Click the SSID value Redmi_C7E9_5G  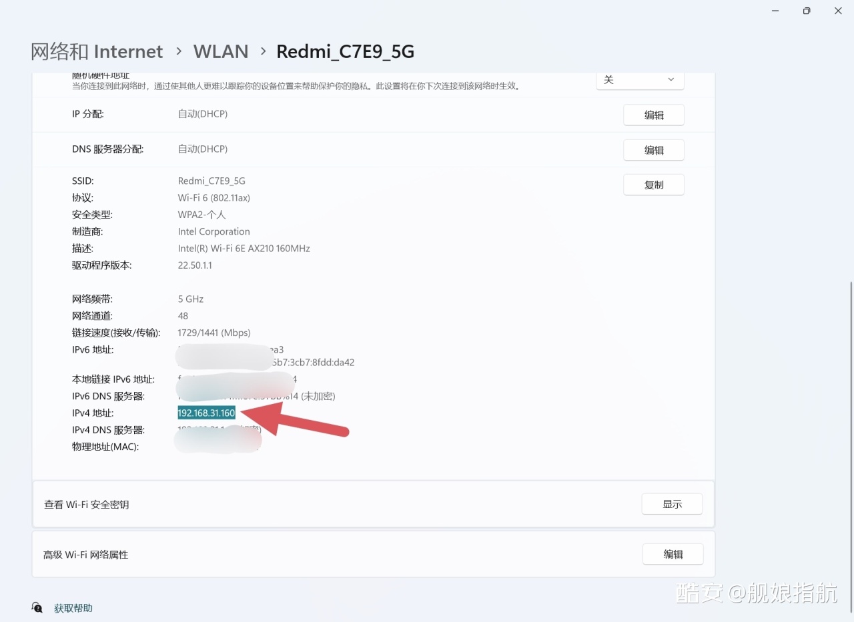click(x=211, y=181)
